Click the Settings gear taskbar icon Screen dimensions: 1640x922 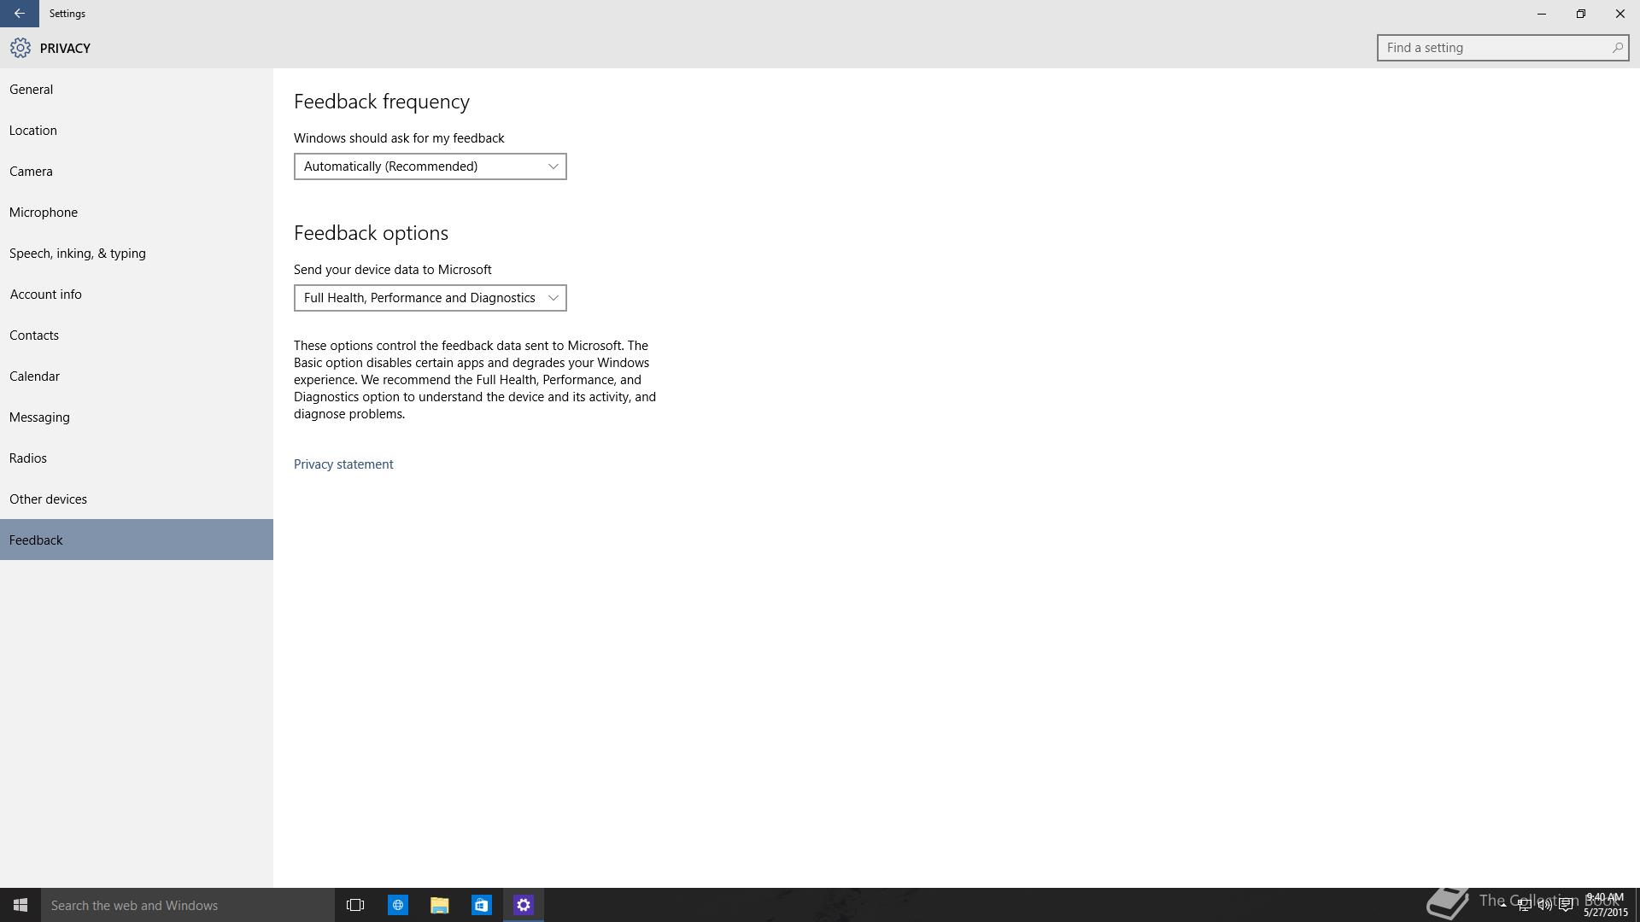pyautogui.click(x=524, y=905)
